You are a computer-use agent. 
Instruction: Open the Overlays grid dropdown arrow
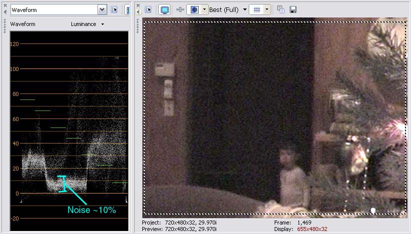(267, 9)
